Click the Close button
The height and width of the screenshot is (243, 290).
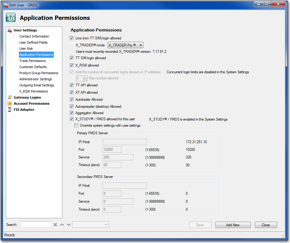pyautogui.click(x=266, y=225)
